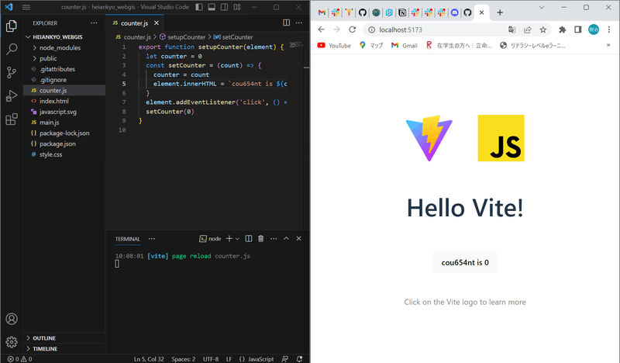Image resolution: width=620 pixels, height=363 pixels.
Task: Open terminal panel more actions ellipsis
Action: click(x=274, y=238)
